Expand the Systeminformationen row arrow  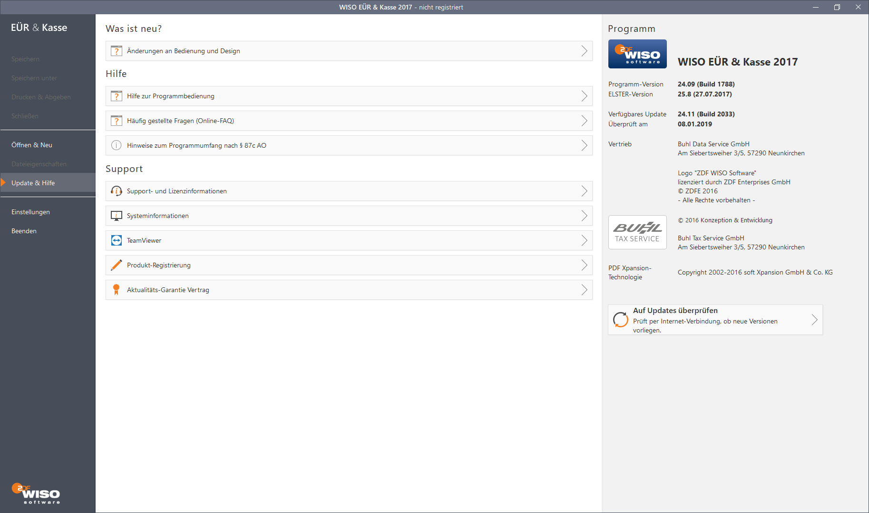584,216
